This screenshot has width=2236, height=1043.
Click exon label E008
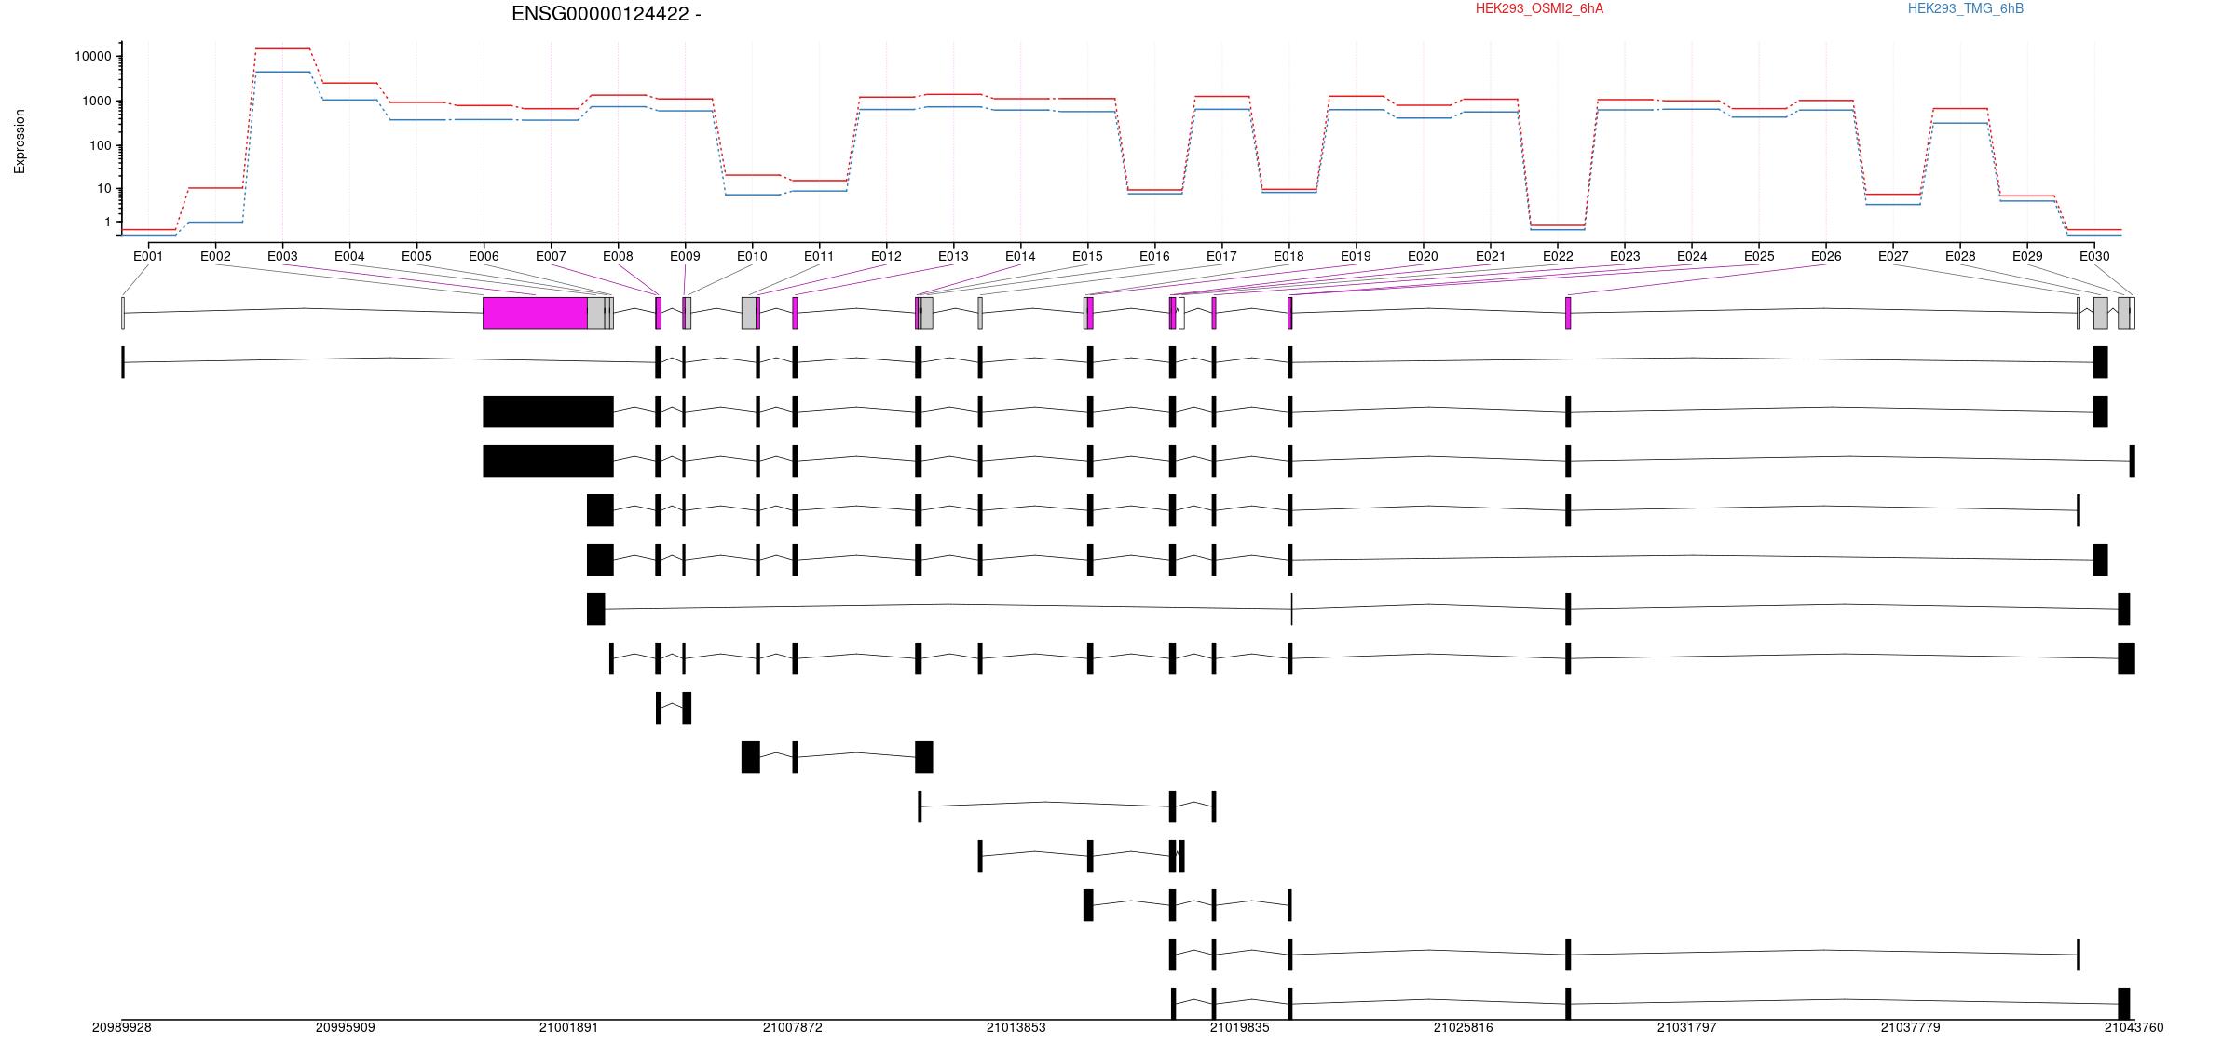pyautogui.click(x=618, y=256)
